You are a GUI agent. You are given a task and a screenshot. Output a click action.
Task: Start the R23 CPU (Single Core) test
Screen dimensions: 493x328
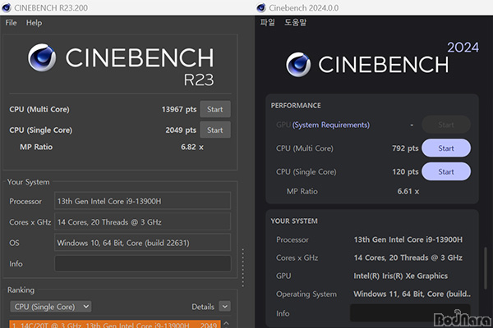tap(215, 130)
